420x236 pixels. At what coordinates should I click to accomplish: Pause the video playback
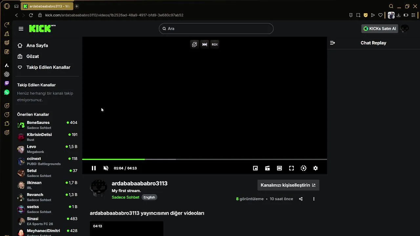pos(94,168)
